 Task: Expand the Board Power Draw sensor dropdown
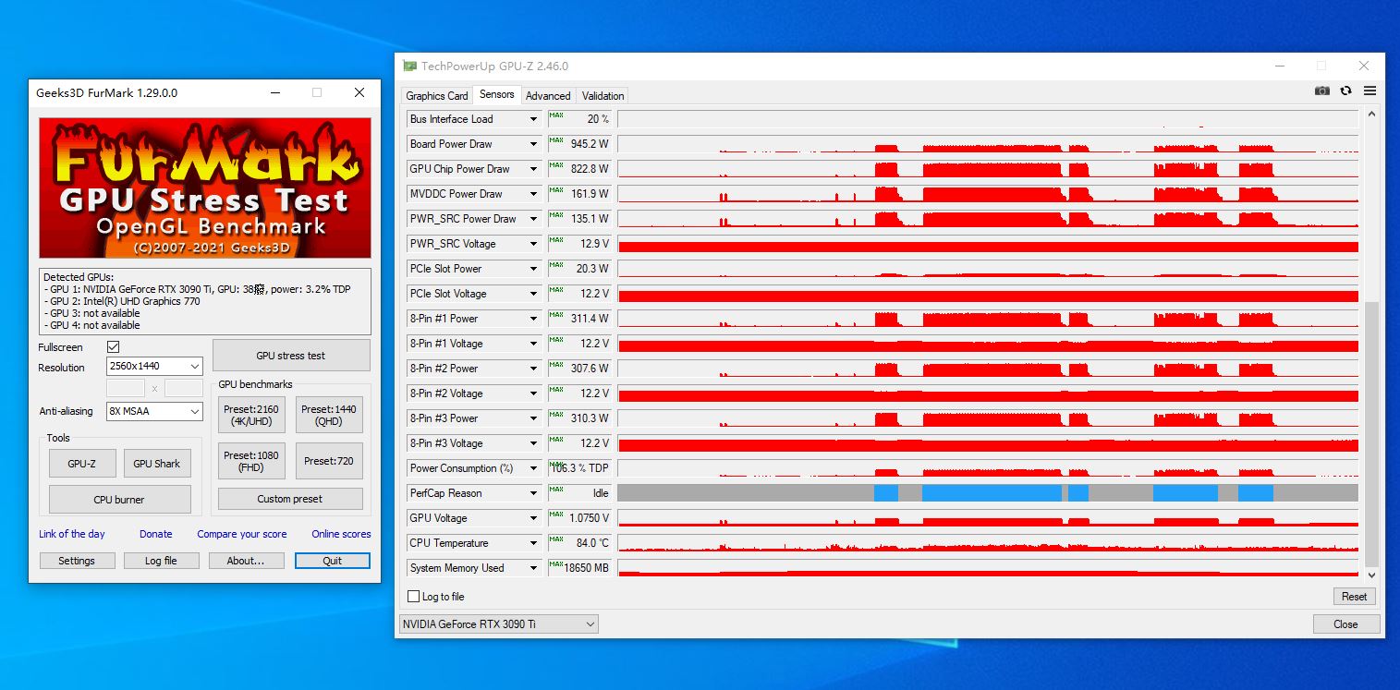click(533, 144)
